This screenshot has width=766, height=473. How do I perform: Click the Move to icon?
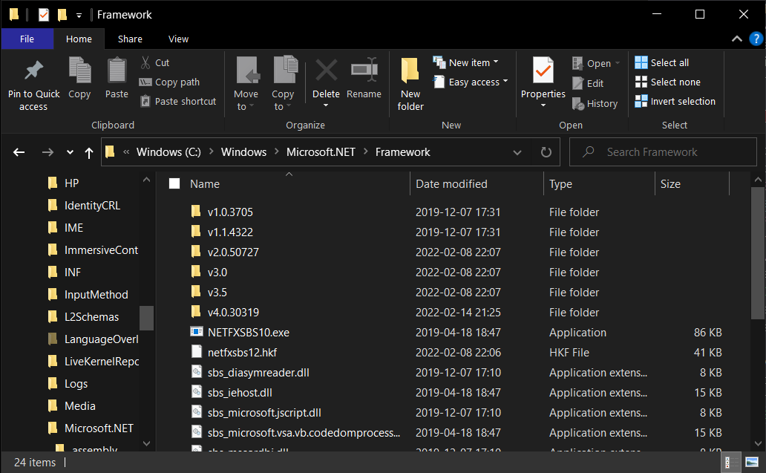[x=248, y=71]
